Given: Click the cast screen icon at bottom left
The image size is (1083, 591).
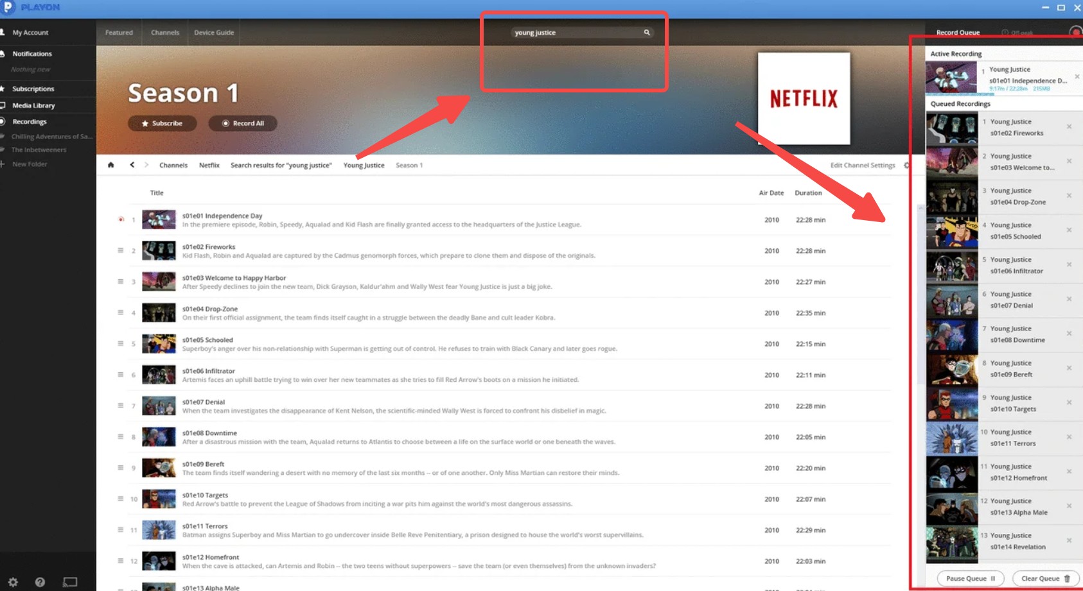Looking at the screenshot, I should click(x=70, y=582).
